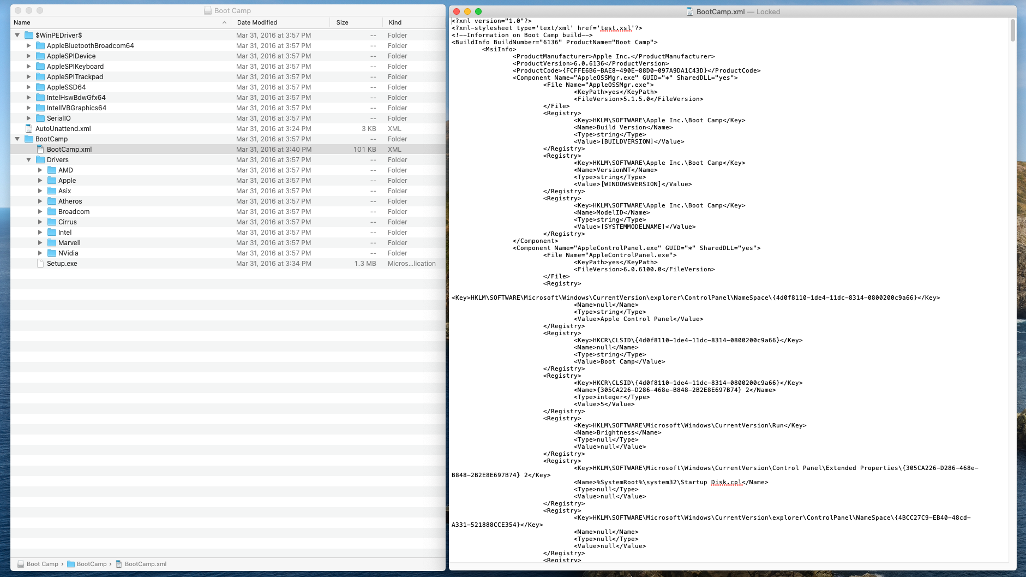Click the Apple drivers folder icon

pyautogui.click(x=52, y=181)
